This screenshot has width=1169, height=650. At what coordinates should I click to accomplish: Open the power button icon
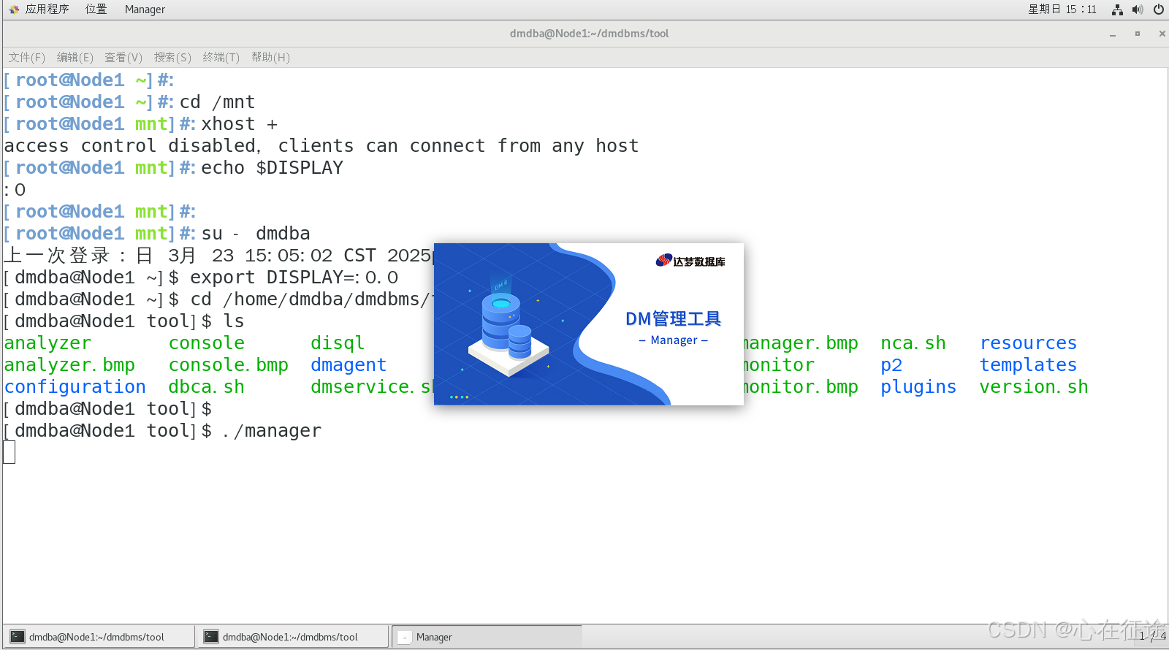(1159, 9)
